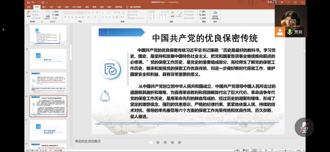Select slide 9 thumbnail

(48, 83)
